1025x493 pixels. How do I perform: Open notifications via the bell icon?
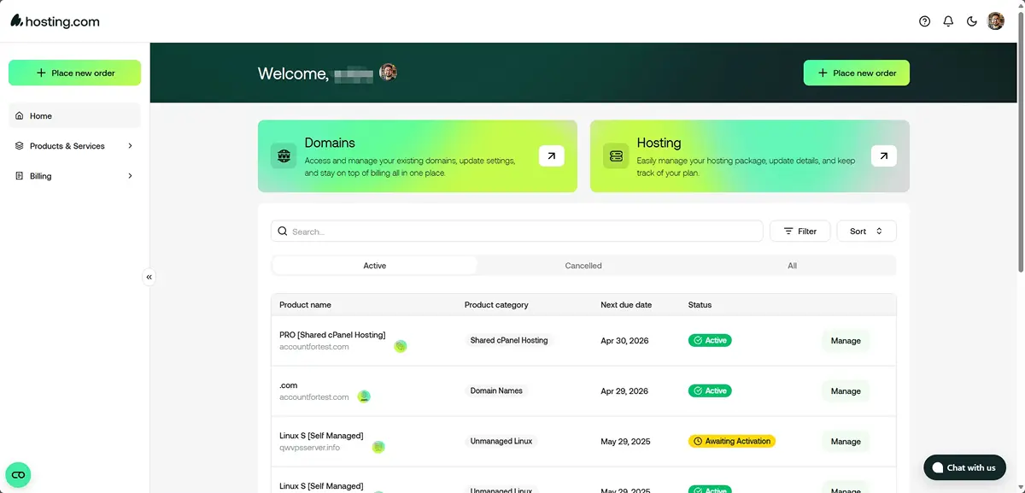pos(948,21)
